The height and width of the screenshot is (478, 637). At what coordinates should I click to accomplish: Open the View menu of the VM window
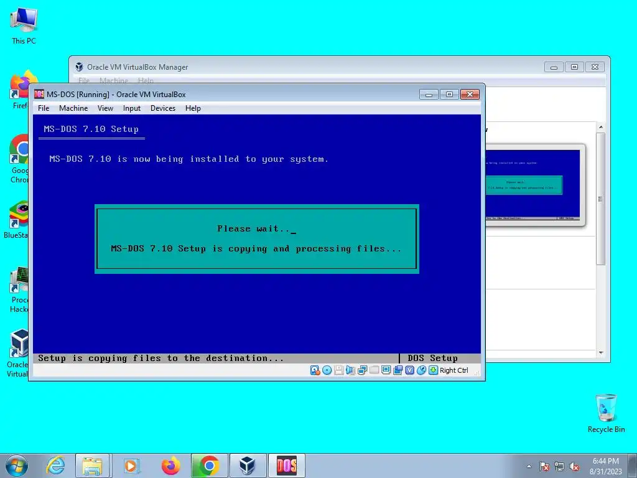tap(105, 108)
